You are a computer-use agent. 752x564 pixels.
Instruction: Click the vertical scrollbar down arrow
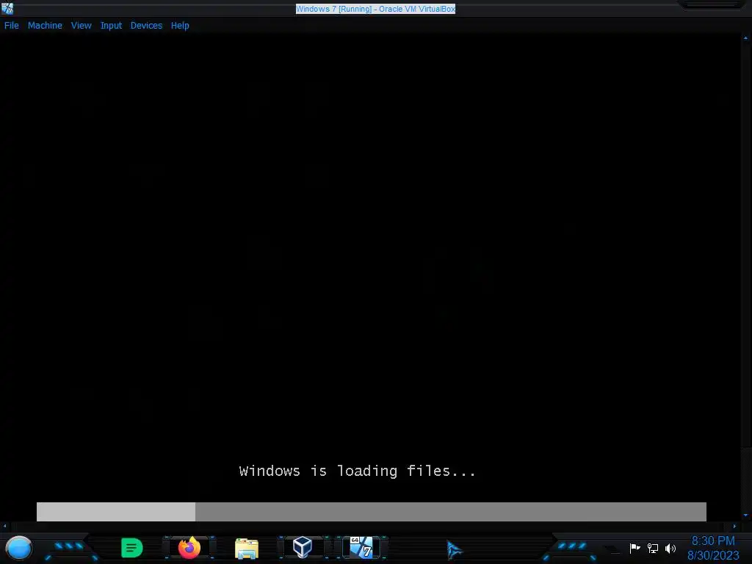tap(746, 516)
